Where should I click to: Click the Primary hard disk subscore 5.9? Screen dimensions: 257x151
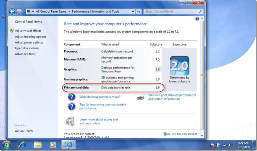[x=157, y=87]
